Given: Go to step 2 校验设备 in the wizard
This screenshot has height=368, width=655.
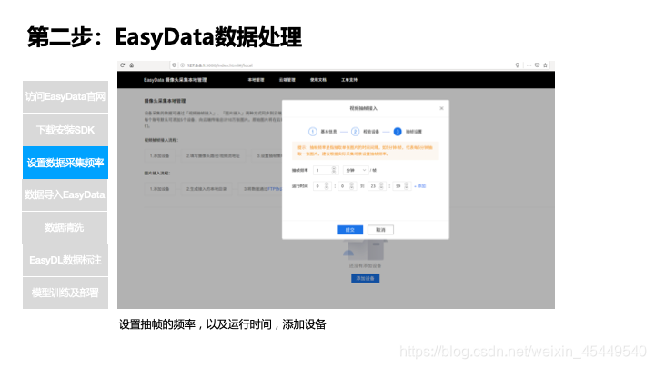Looking at the screenshot, I should tap(365, 132).
